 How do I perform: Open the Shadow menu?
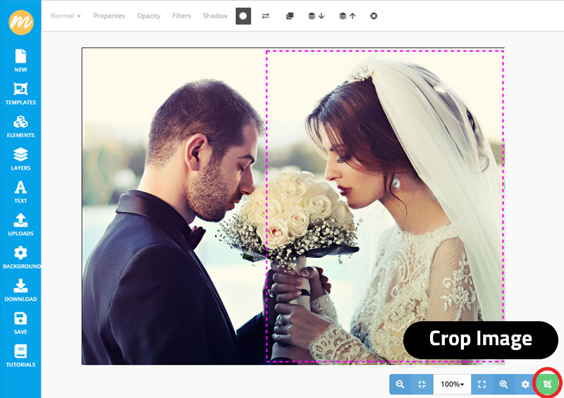(215, 15)
